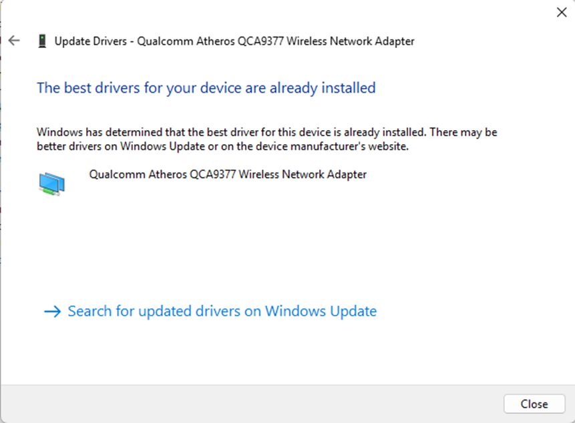
Task: Click the word "QCA9377" beside the monitors icon
Action: (x=212, y=175)
